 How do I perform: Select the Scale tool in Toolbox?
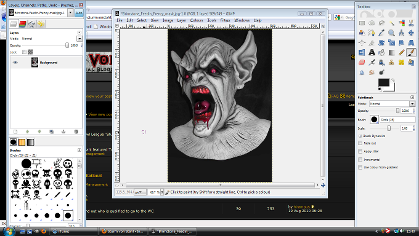point(391,42)
